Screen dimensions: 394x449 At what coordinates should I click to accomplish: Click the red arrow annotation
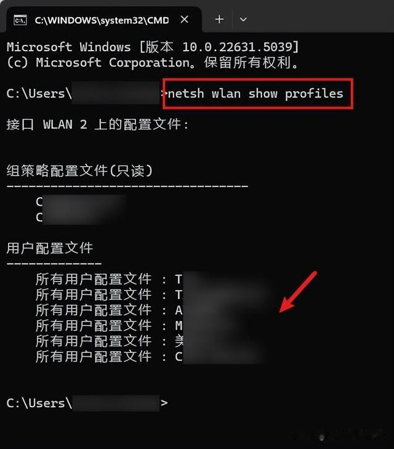pyautogui.click(x=298, y=292)
